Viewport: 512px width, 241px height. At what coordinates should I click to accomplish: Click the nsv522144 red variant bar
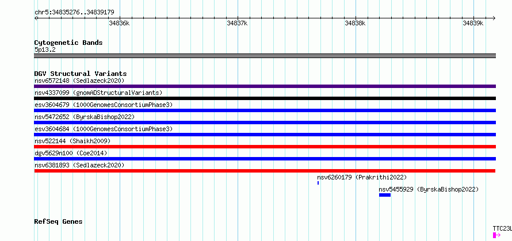coord(265,147)
